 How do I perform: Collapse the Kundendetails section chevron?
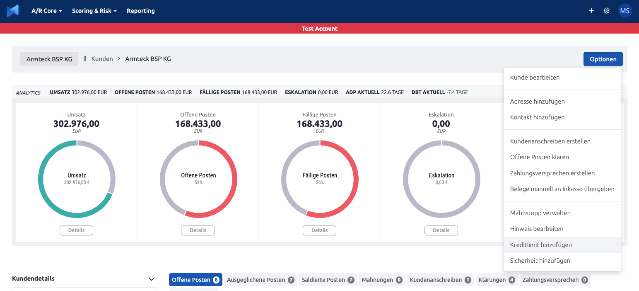click(x=152, y=279)
